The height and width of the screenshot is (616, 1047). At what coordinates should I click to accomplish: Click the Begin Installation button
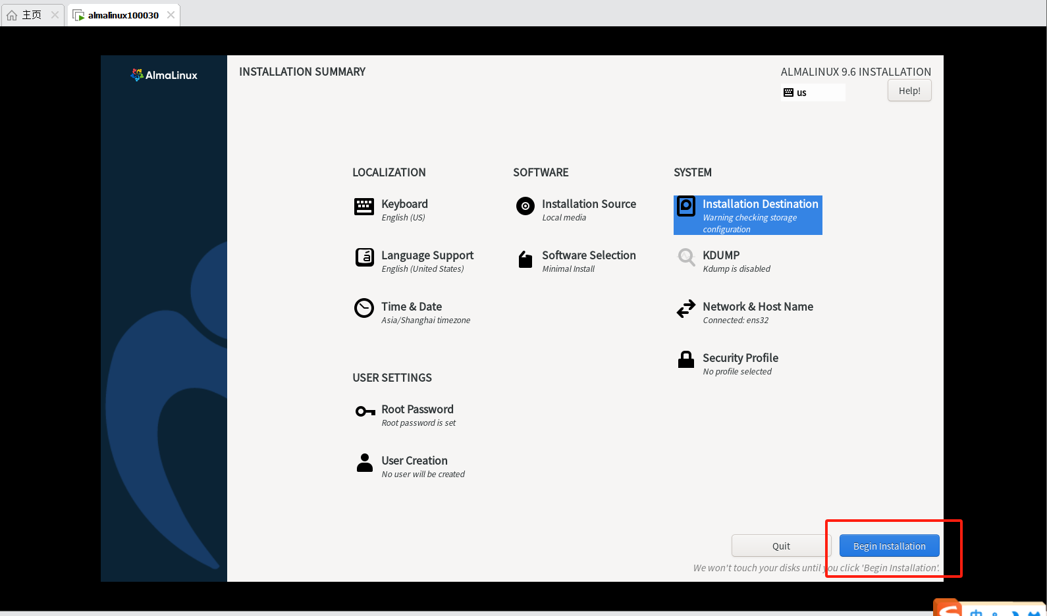[x=889, y=546]
